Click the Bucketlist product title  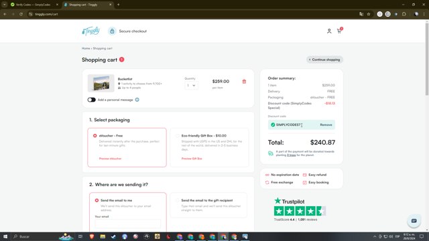(125, 79)
